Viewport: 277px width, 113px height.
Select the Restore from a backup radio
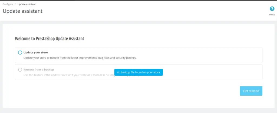[x=20, y=70]
